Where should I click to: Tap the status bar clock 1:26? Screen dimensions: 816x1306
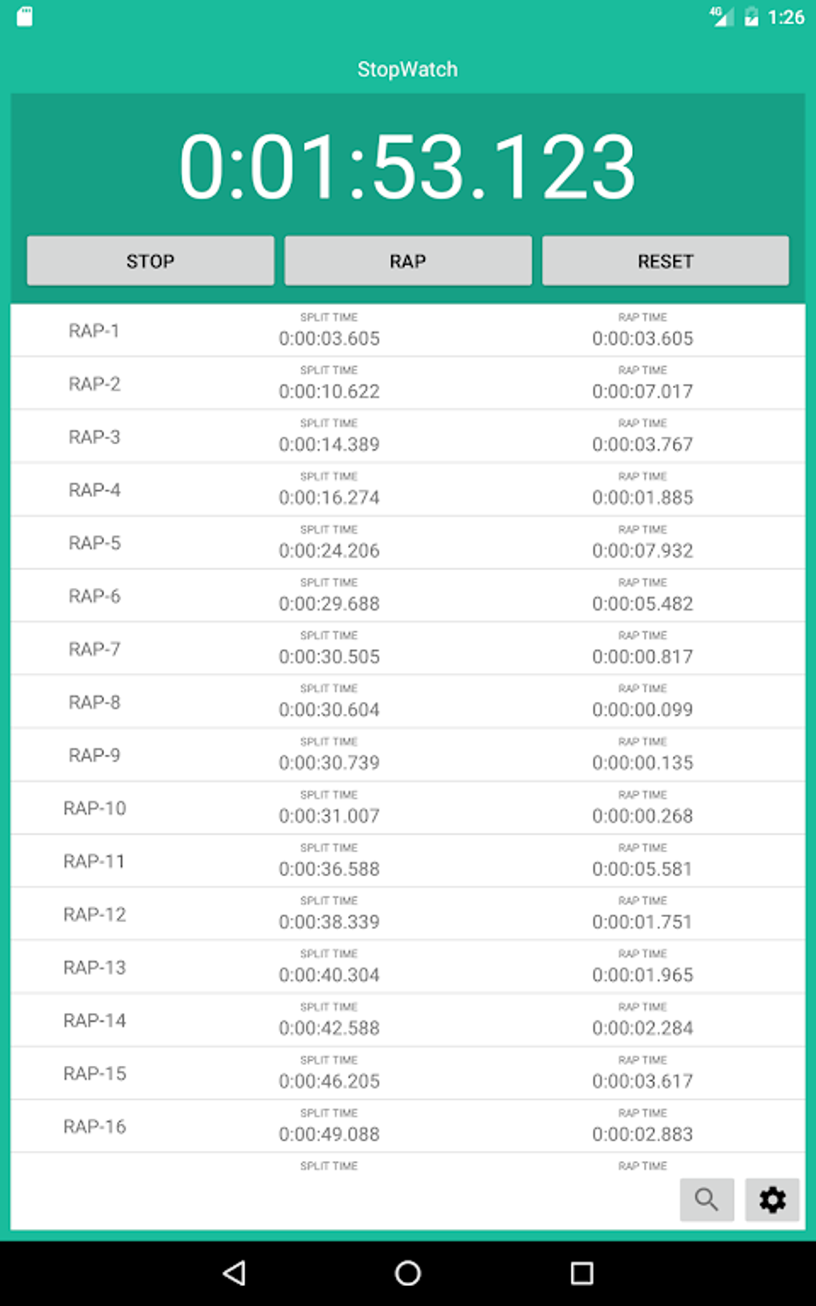click(x=786, y=17)
